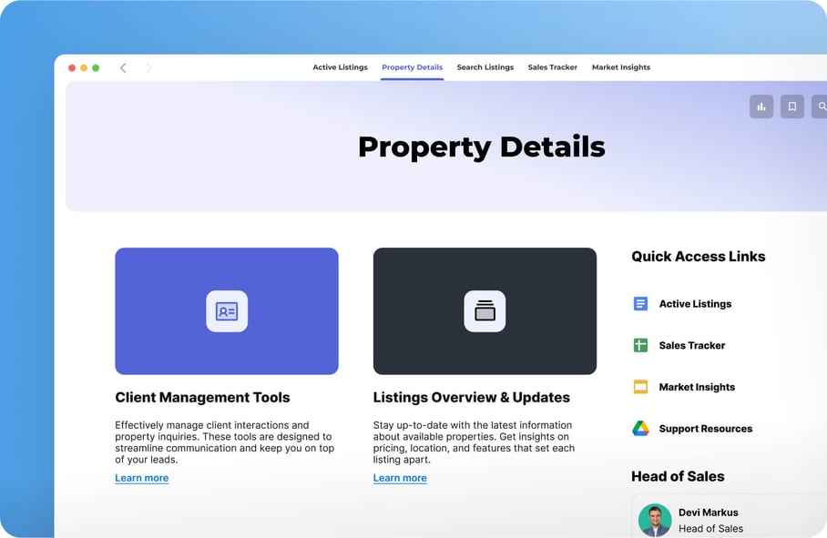Click the stacked layers icon on dark tile
This screenshot has height=538, width=827.
pyautogui.click(x=485, y=311)
